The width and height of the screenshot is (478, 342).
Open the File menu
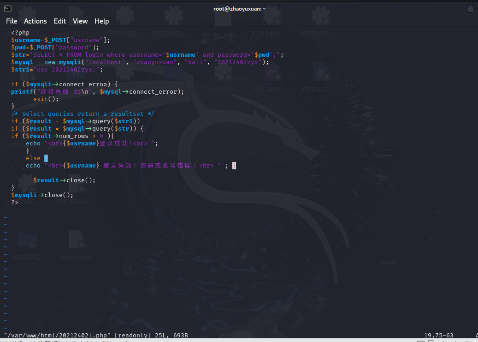pos(12,21)
